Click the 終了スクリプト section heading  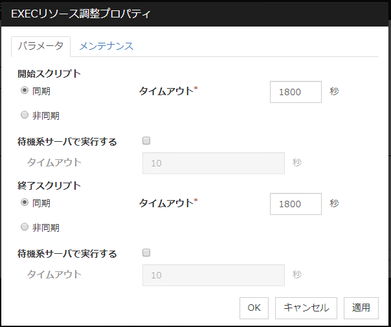(x=49, y=185)
